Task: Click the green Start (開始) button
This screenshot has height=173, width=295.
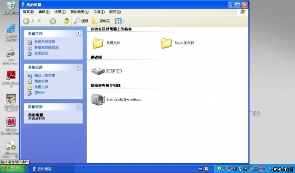Action: pos(13,168)
